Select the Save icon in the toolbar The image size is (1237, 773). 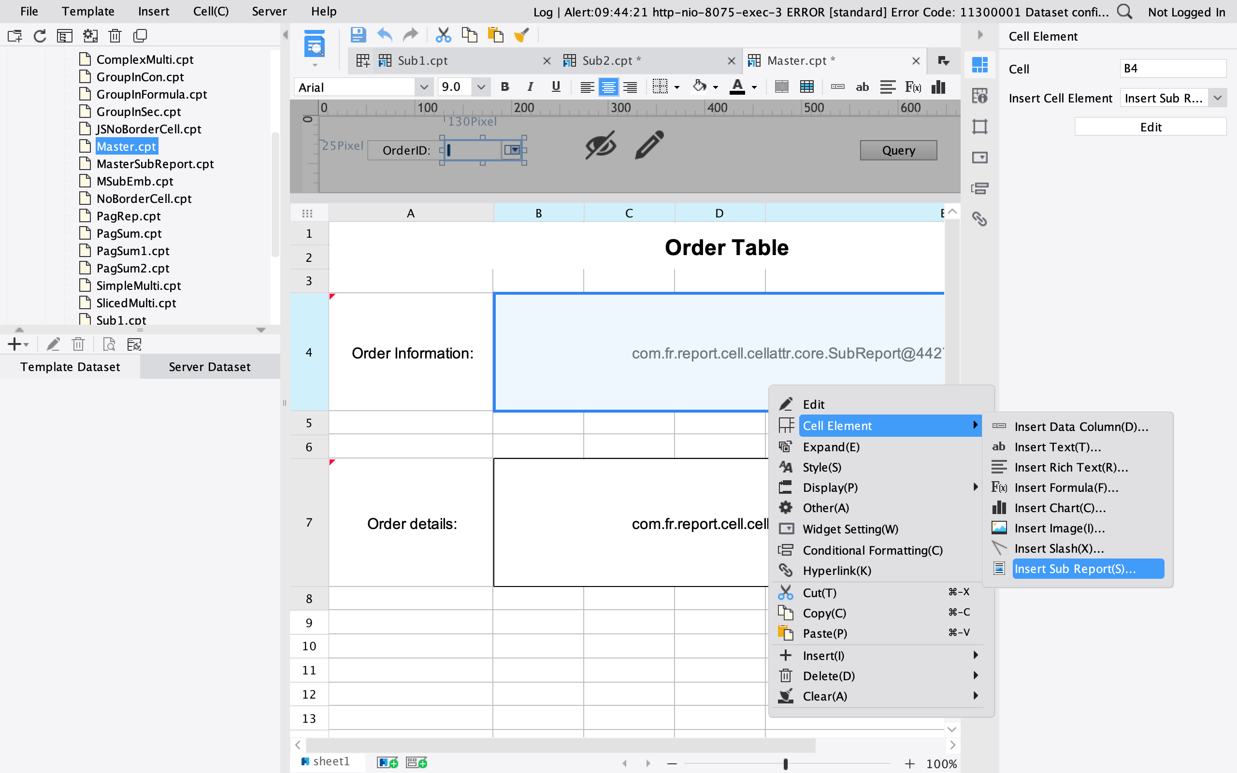tap(358, 35)
